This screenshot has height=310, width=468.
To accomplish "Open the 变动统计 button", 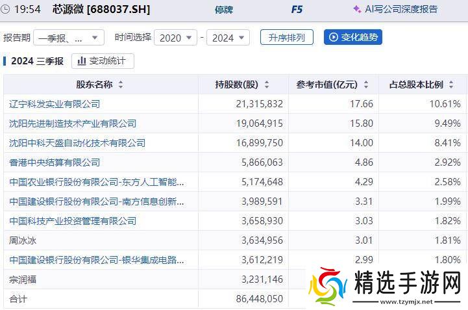I will pos(103,61).
